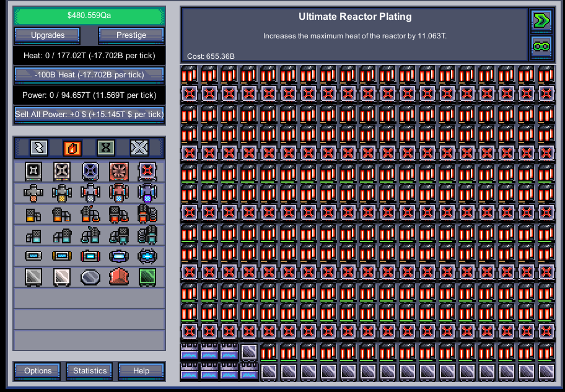Click the fuel cell in grid's top-left corner
565x392 pixels.
coord(190,74)
